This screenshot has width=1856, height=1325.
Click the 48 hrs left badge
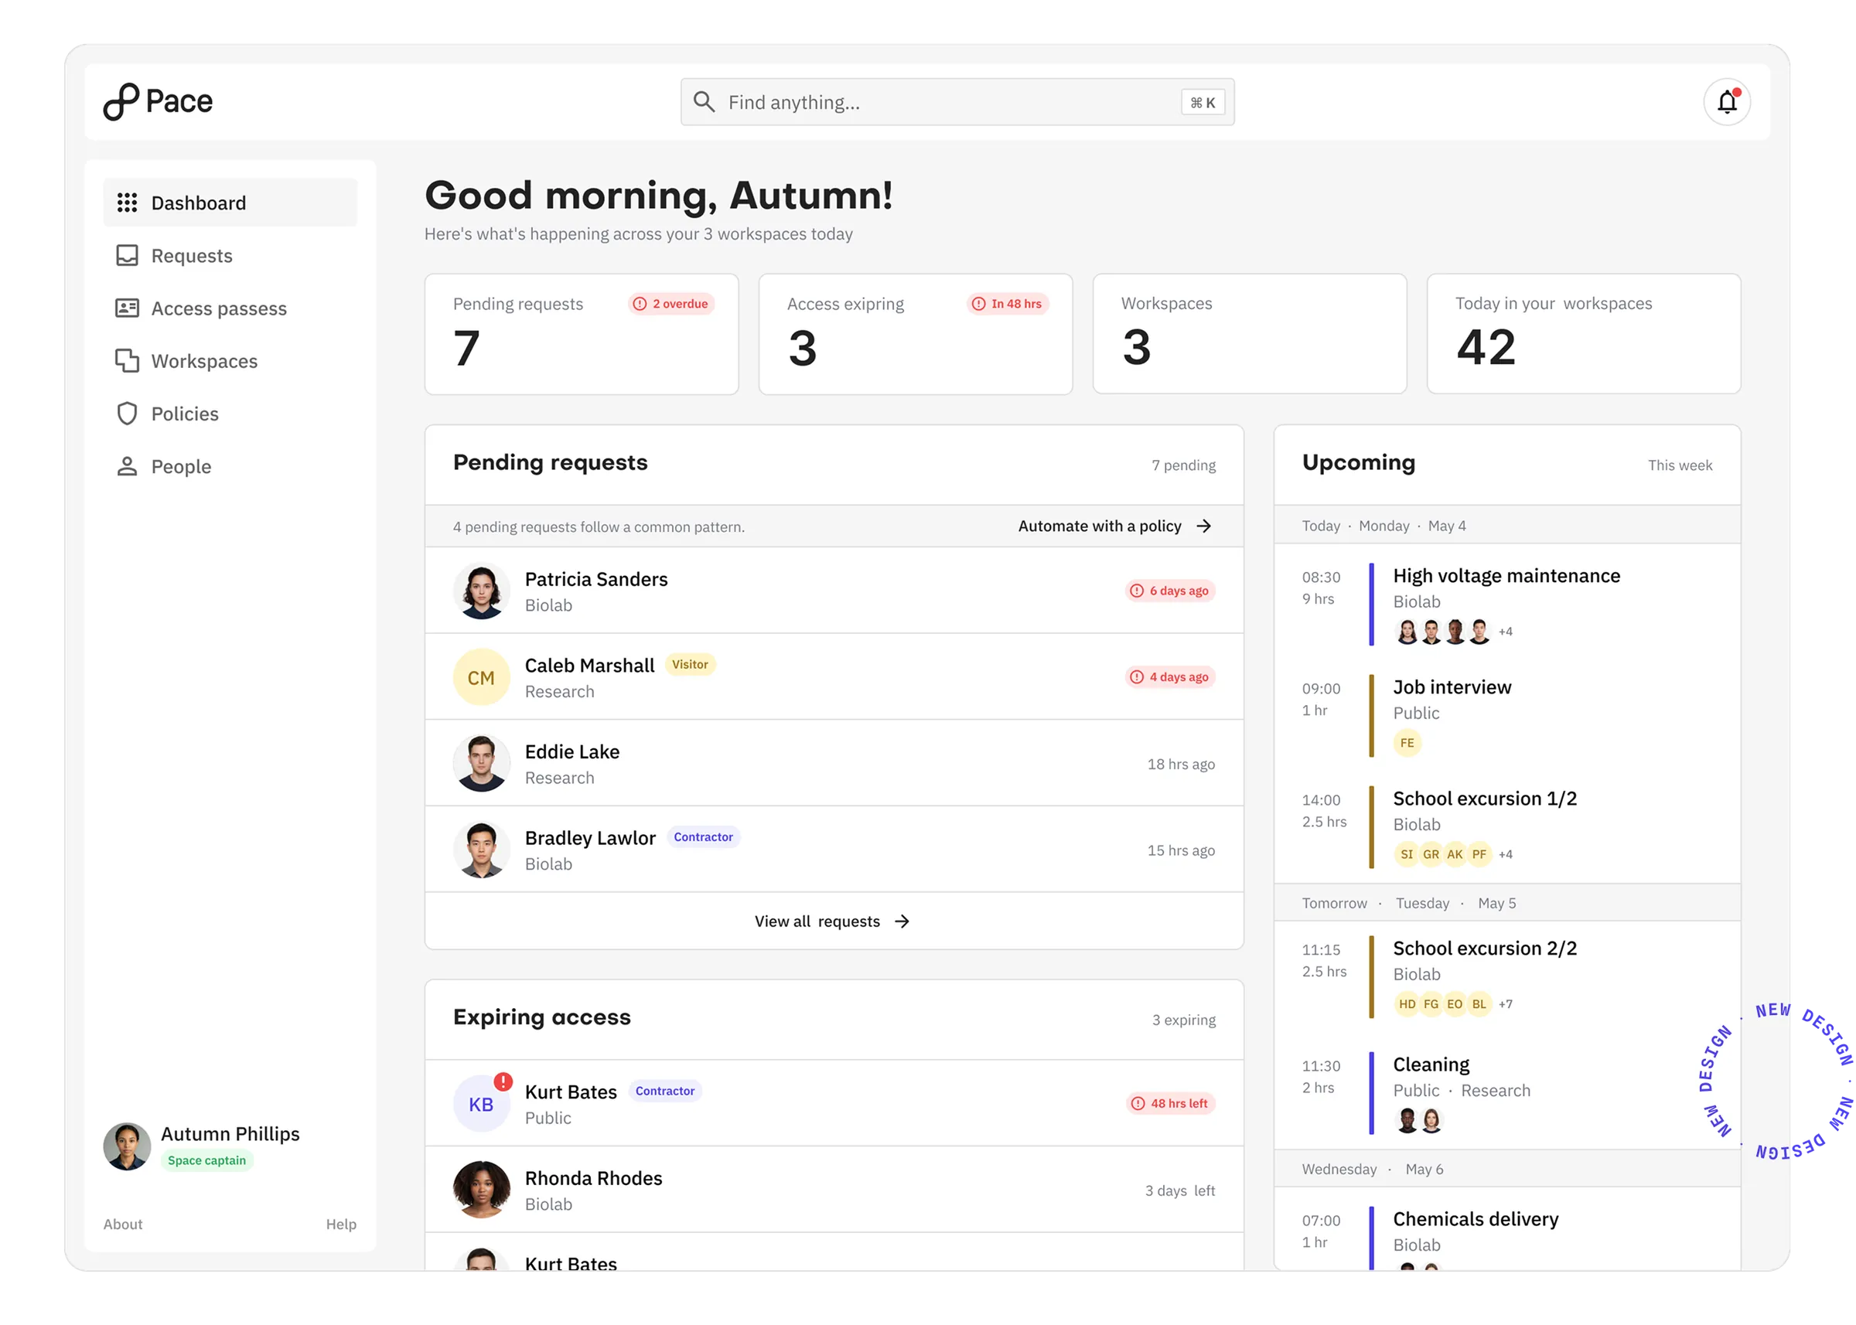(x=1170, y=1103)
